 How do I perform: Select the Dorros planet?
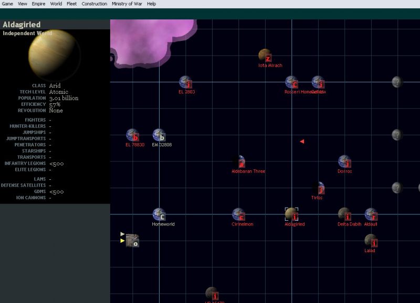344,161
